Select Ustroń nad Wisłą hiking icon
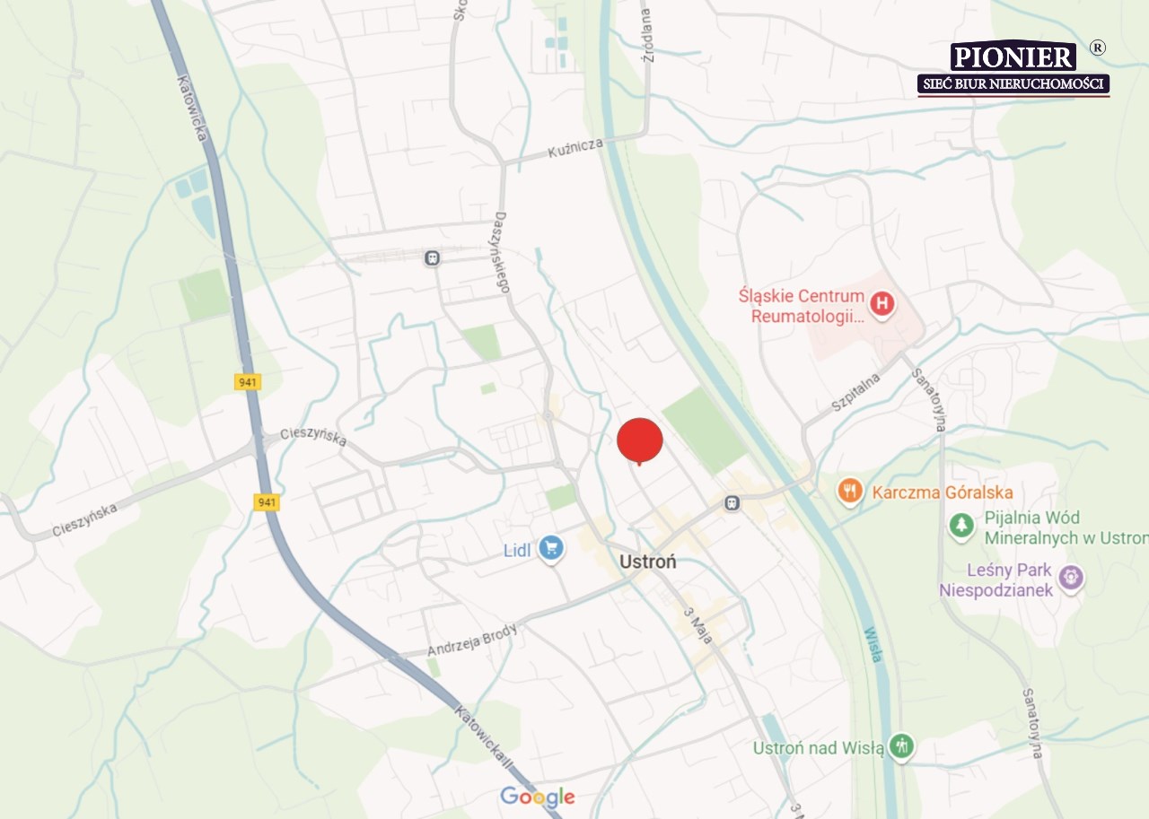The height and width of the screenshot is (819, 1149). pos(902,745)
